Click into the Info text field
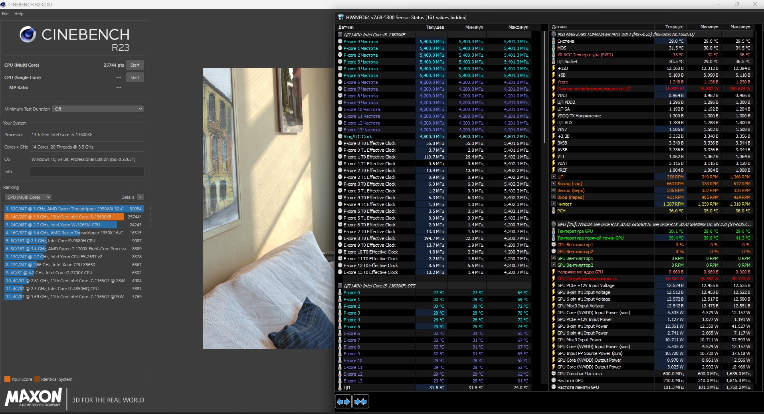The height and width of the screenshot is (414, 764). point(87,172)
